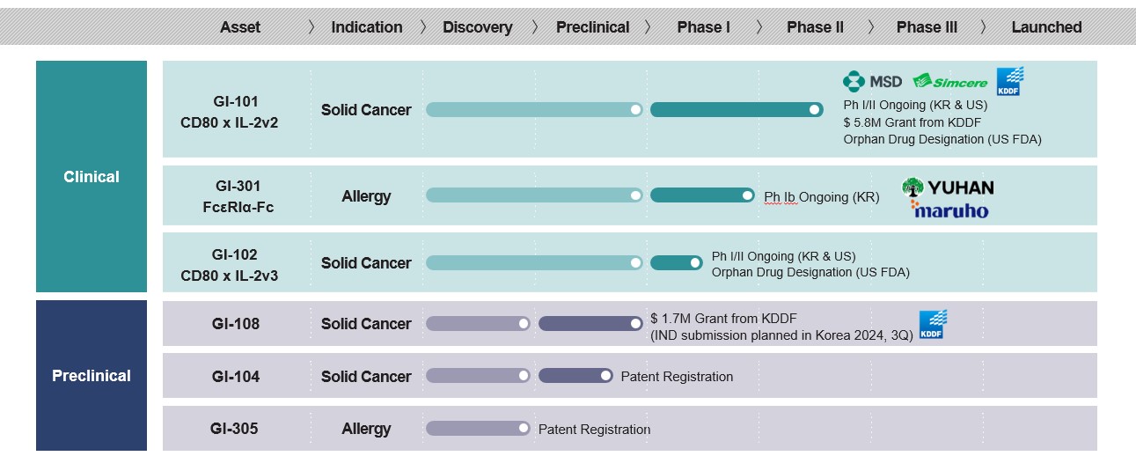
Task: Click the maruho logo
Action: click(949, 210)
